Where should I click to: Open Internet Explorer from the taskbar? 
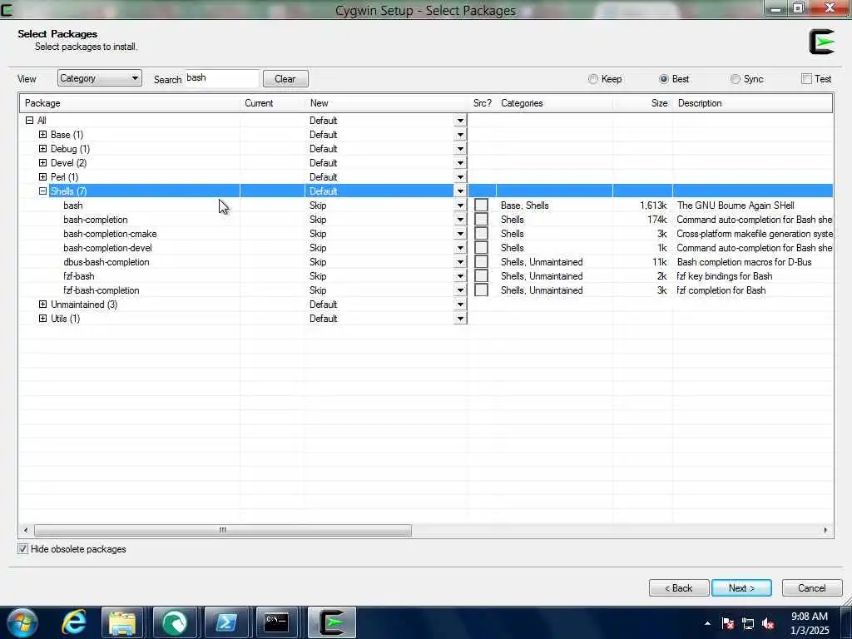pyautogui.click(x=74, y=622)
